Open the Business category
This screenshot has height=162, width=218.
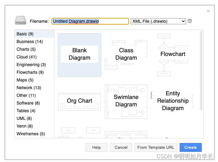(x=30, y=41)
